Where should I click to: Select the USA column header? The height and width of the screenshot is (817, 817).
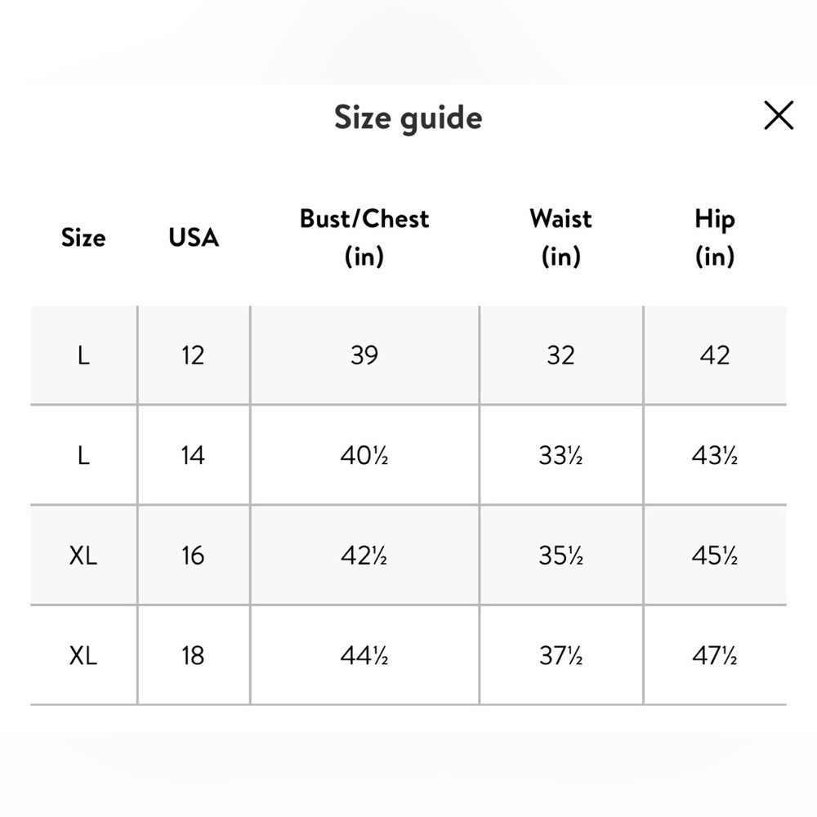[x=194, y=238]
